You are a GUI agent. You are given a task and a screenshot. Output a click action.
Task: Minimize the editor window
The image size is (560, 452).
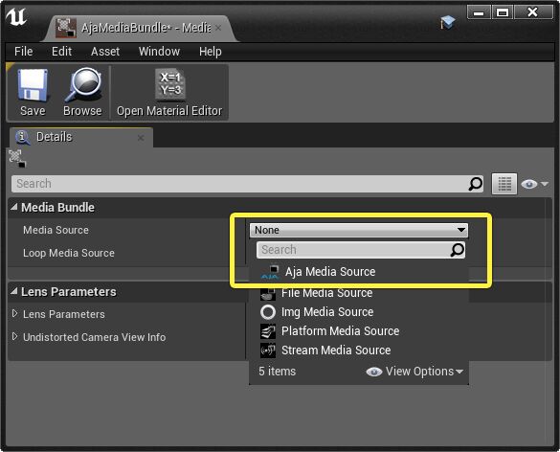[479, 12]
